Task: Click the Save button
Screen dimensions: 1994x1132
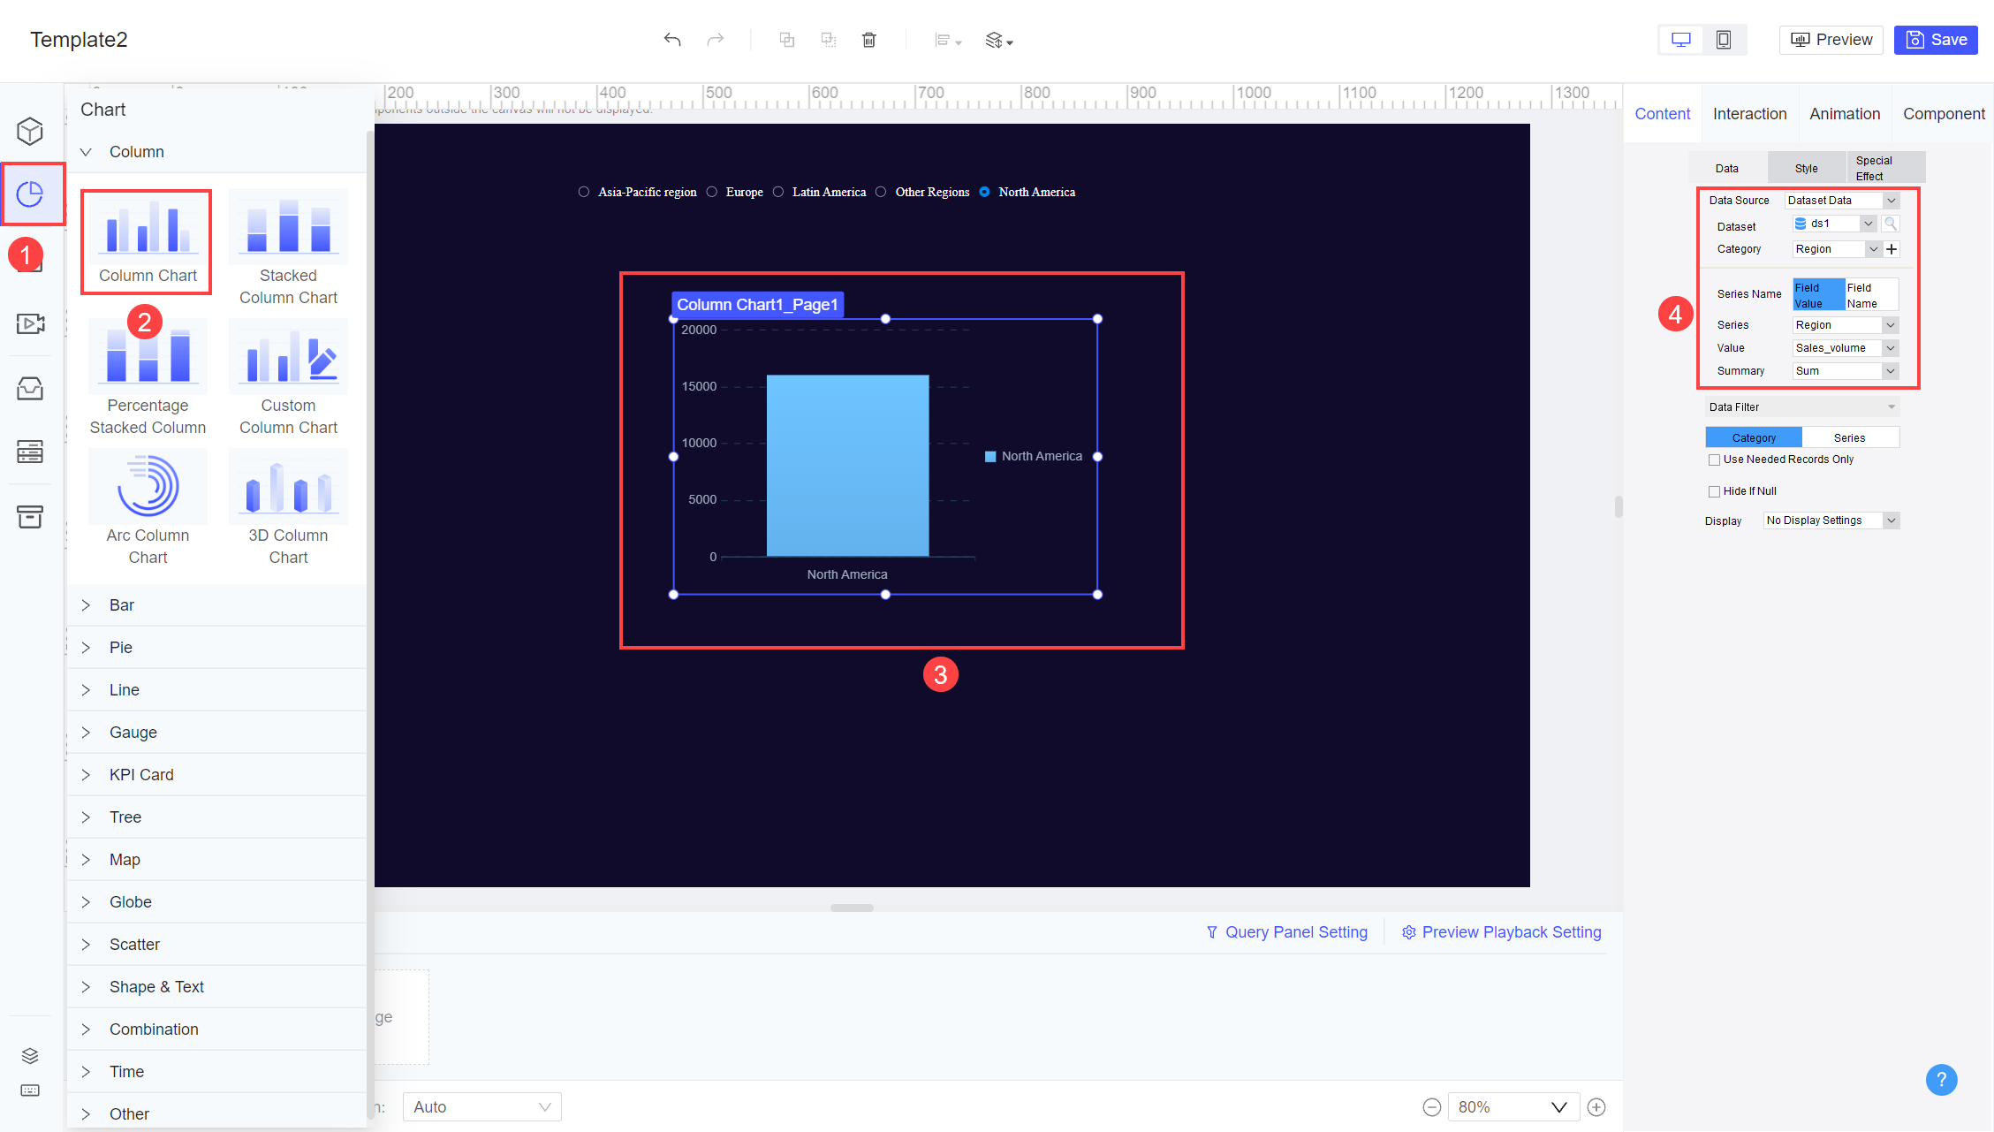Action: (1936, 40)
